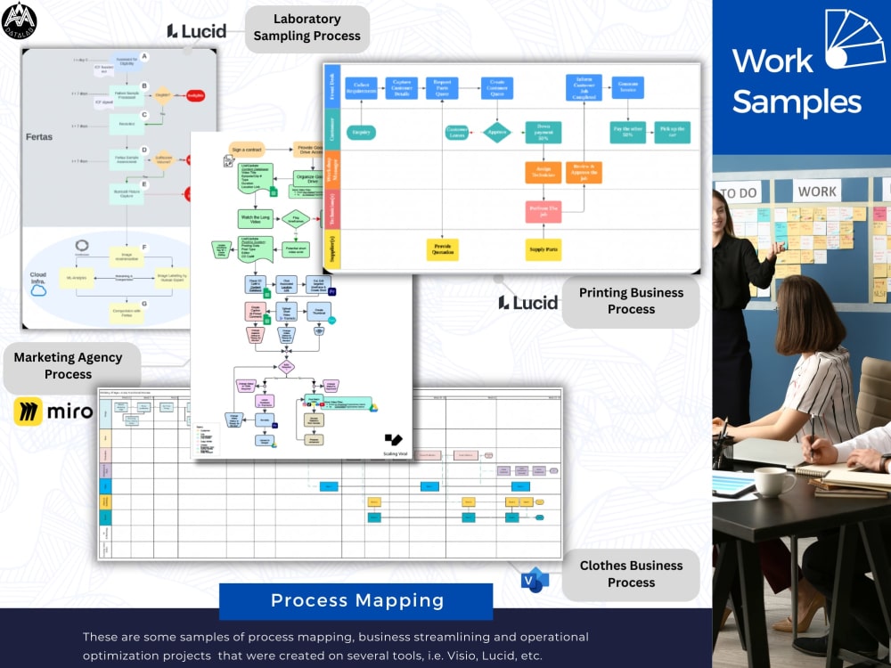Select the Approve decision diamond
The width and height of the screenshot is (891, 668).
tap(496, 133)
